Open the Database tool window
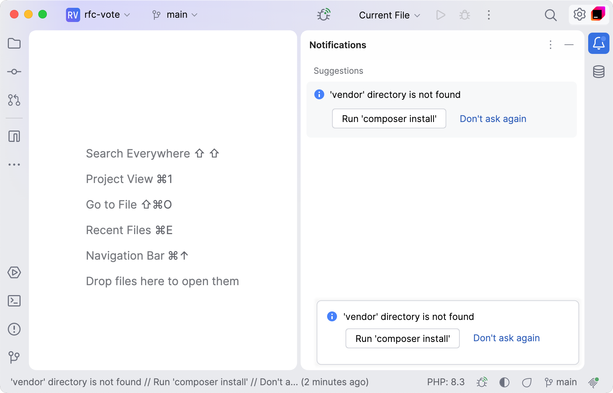 [599, 72]
